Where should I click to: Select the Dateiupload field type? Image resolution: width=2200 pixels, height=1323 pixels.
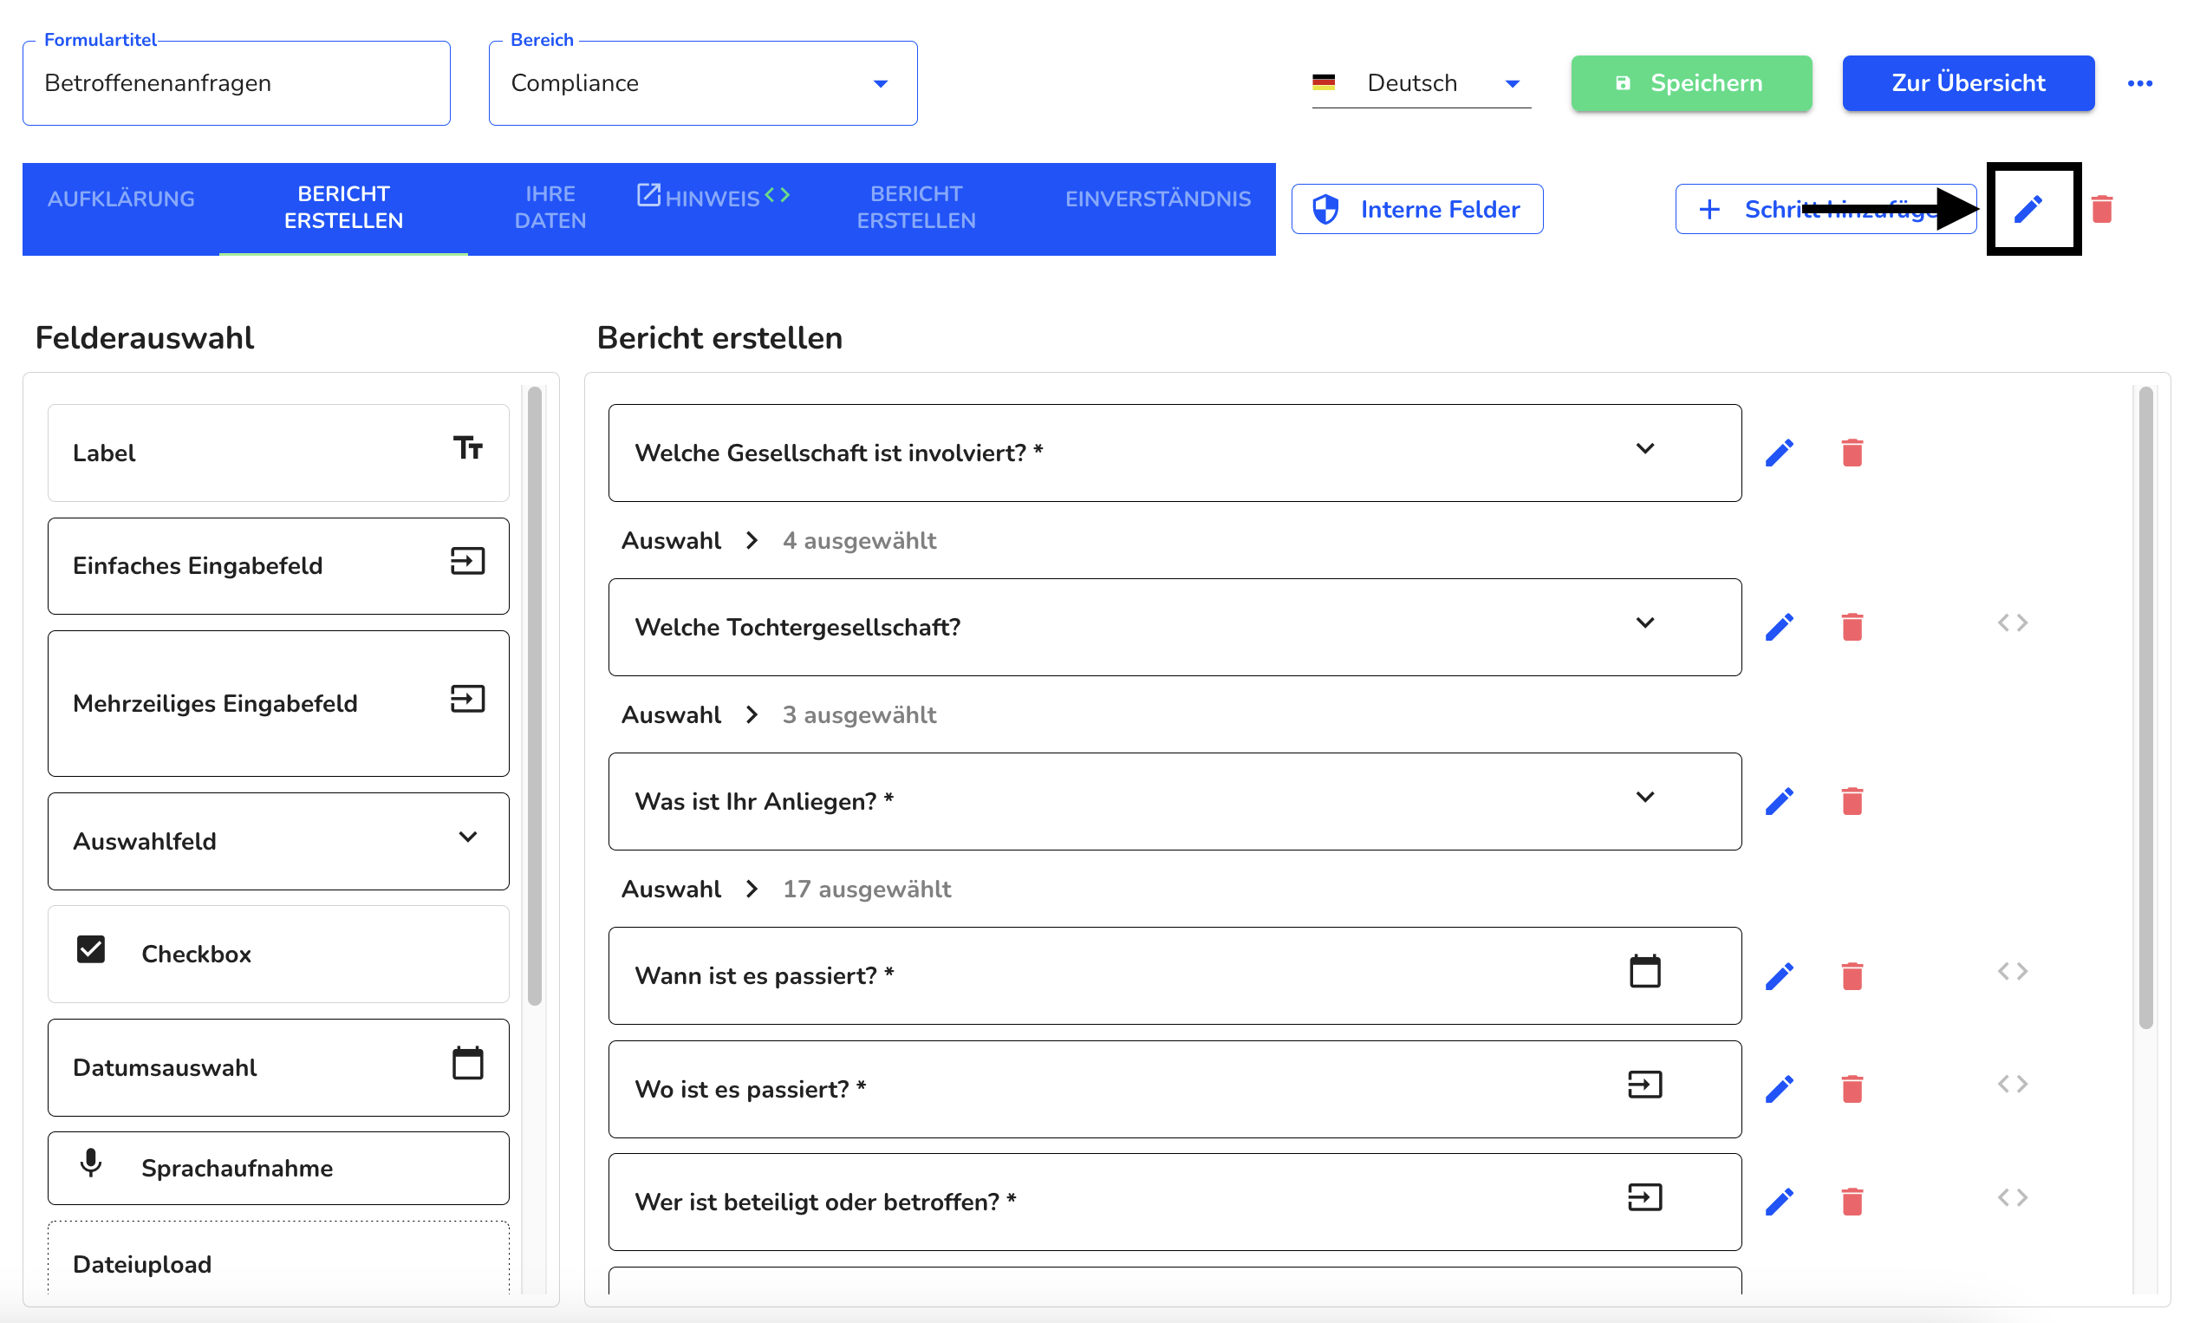(x=278, y=1259)
